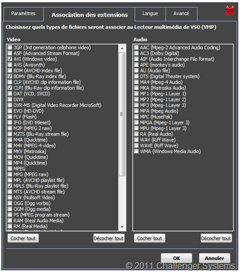240x272 pixels.
Task: Check M2TS (Blu-Ray stream file)
Action: click(10, 134)
